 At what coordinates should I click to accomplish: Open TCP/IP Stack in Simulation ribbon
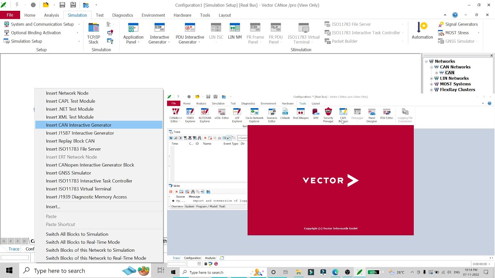94,33
